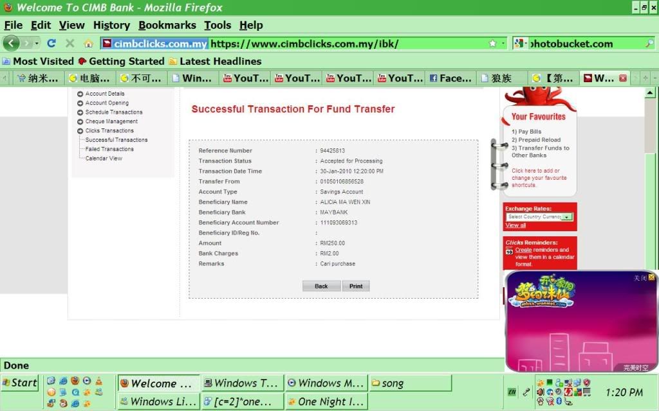Open the History menu
659x411 pixels.
click(111, 25)
